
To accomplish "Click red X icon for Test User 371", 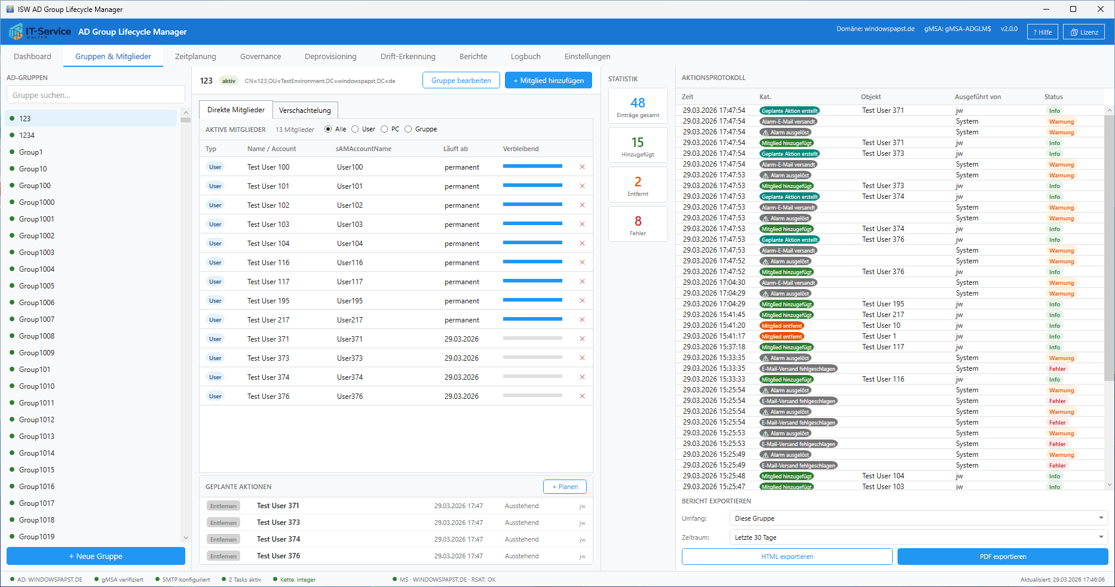I will click(582, 339).
